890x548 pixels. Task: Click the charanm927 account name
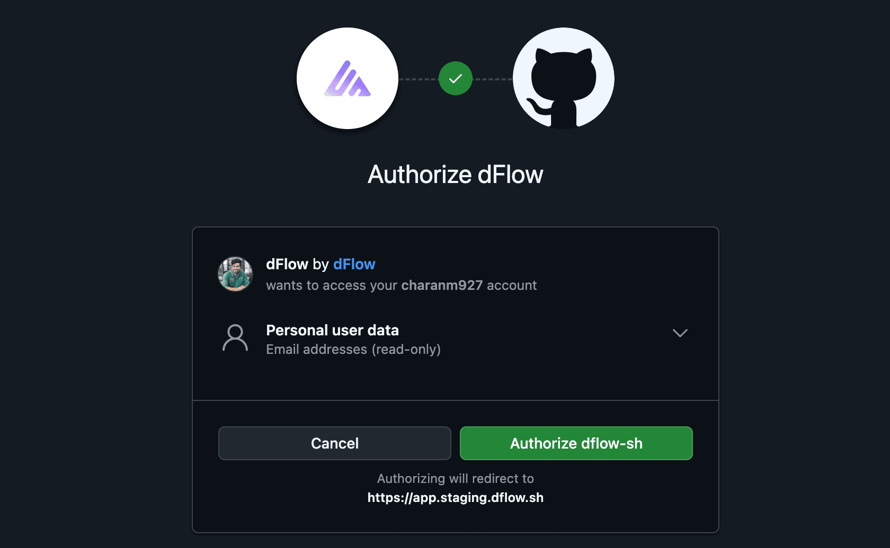tap(442, 286)
